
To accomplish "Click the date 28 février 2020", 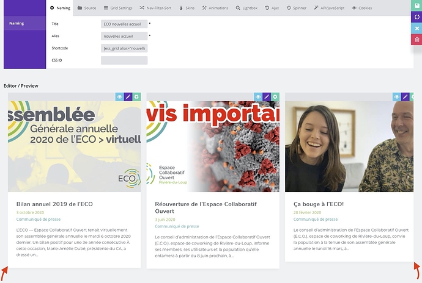I will tap(308, 212).
